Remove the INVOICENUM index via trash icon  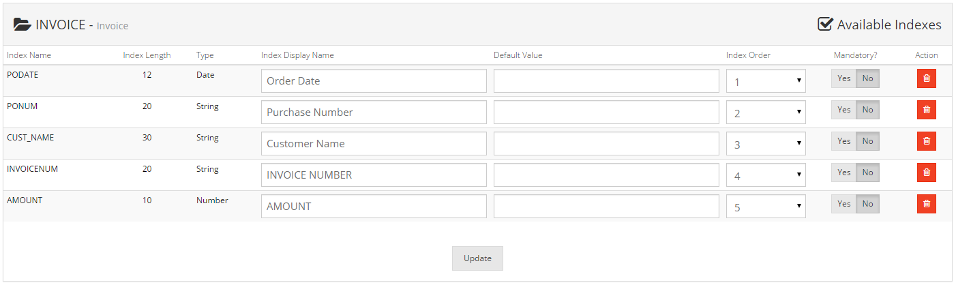926,172
